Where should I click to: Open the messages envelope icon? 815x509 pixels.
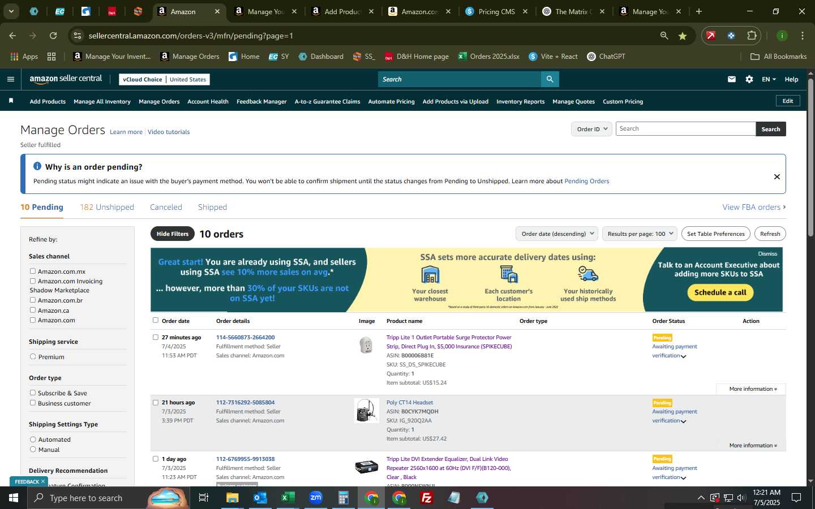[732, 79]
